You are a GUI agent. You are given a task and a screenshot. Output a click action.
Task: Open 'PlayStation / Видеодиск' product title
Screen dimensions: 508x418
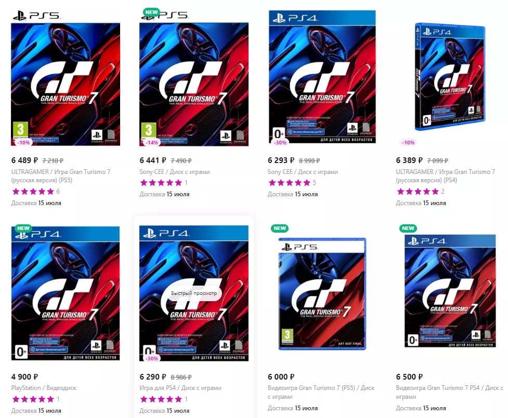[44, 388]
